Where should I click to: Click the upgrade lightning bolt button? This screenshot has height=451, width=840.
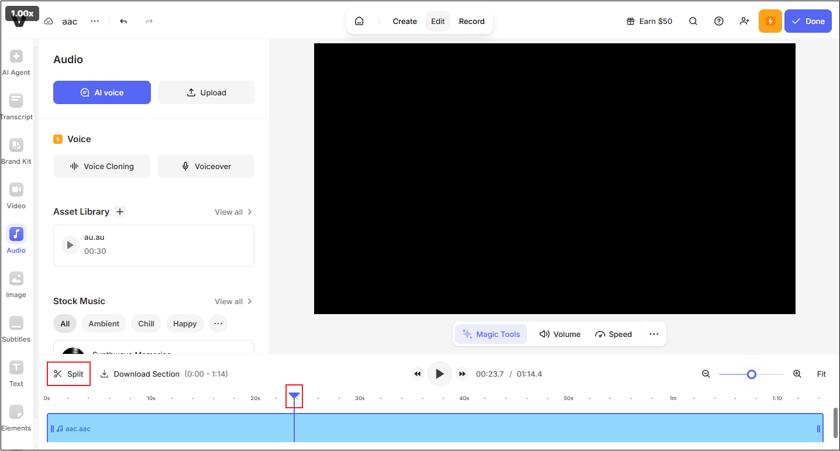[x=770, y=21]
